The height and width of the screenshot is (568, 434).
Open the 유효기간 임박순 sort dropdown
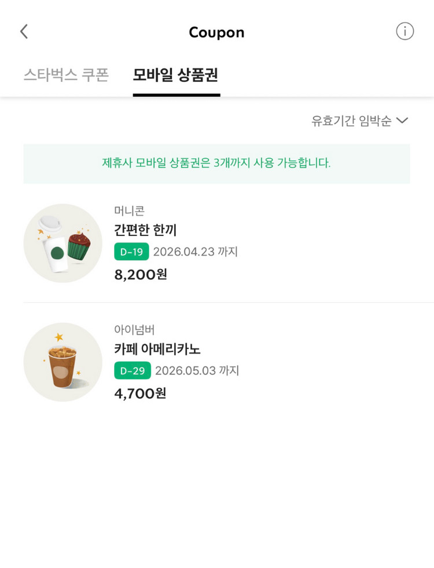coord(351,121)
